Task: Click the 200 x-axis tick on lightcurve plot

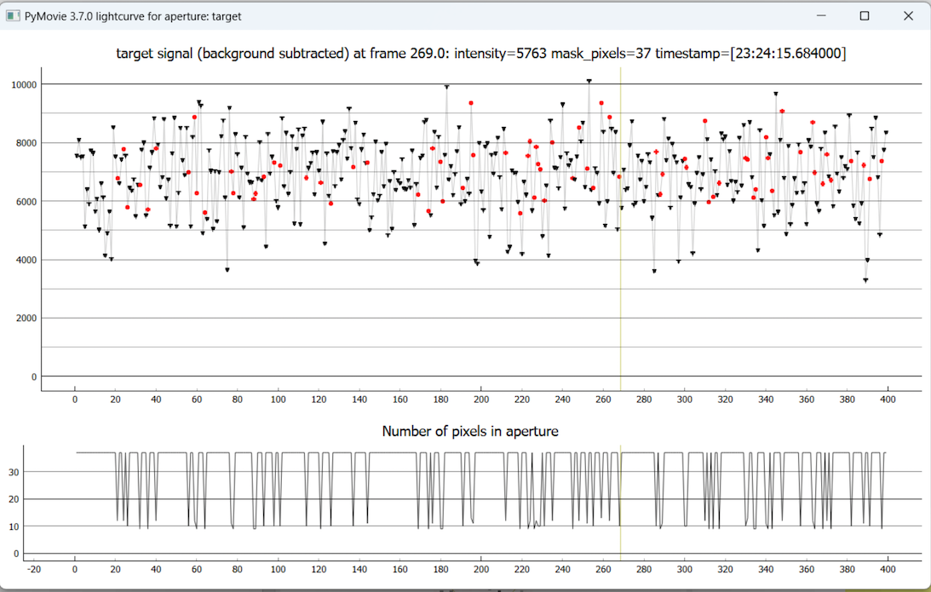Action: [481, 399]
